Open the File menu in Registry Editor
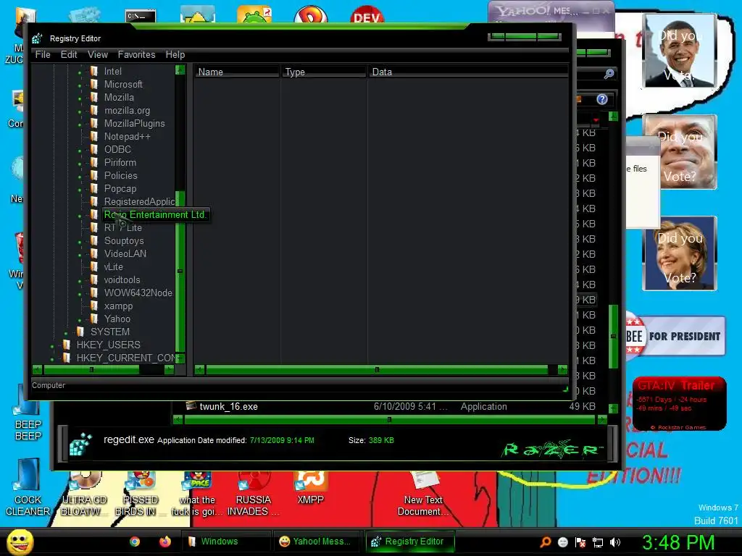The image size is (742, 556). click(43, 54)
